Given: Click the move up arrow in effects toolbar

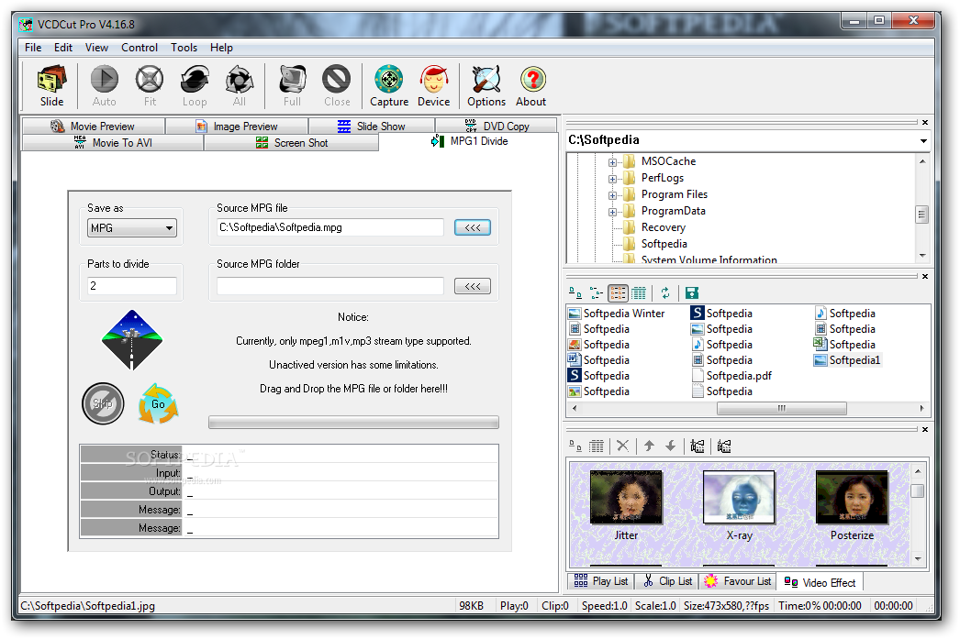Looking at the screenshot, I should (649, 446).
